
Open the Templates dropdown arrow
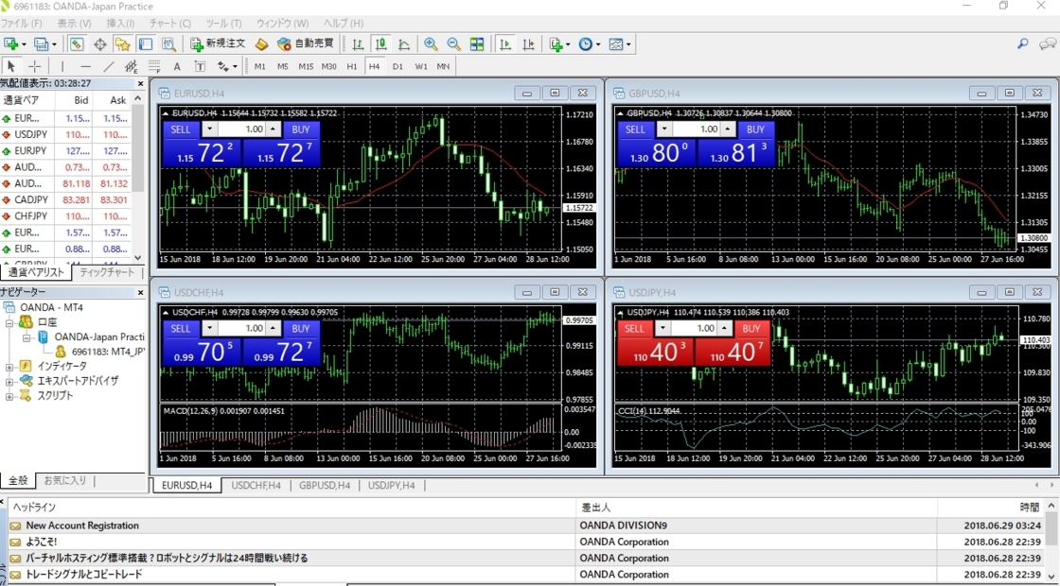(628, 44)
